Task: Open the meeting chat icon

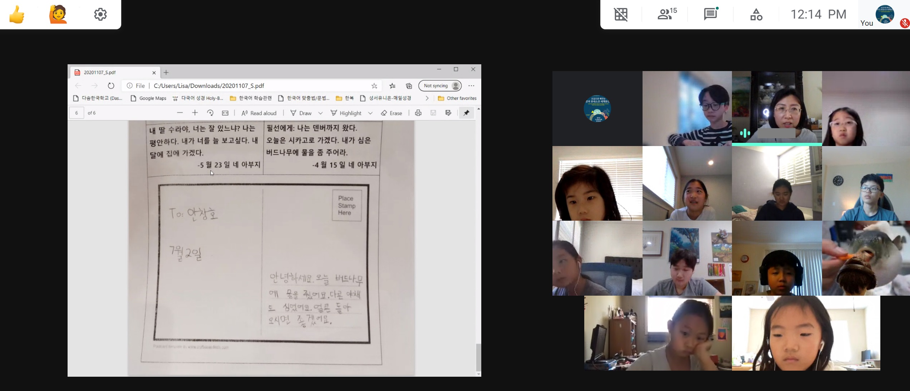Action: 710,14
